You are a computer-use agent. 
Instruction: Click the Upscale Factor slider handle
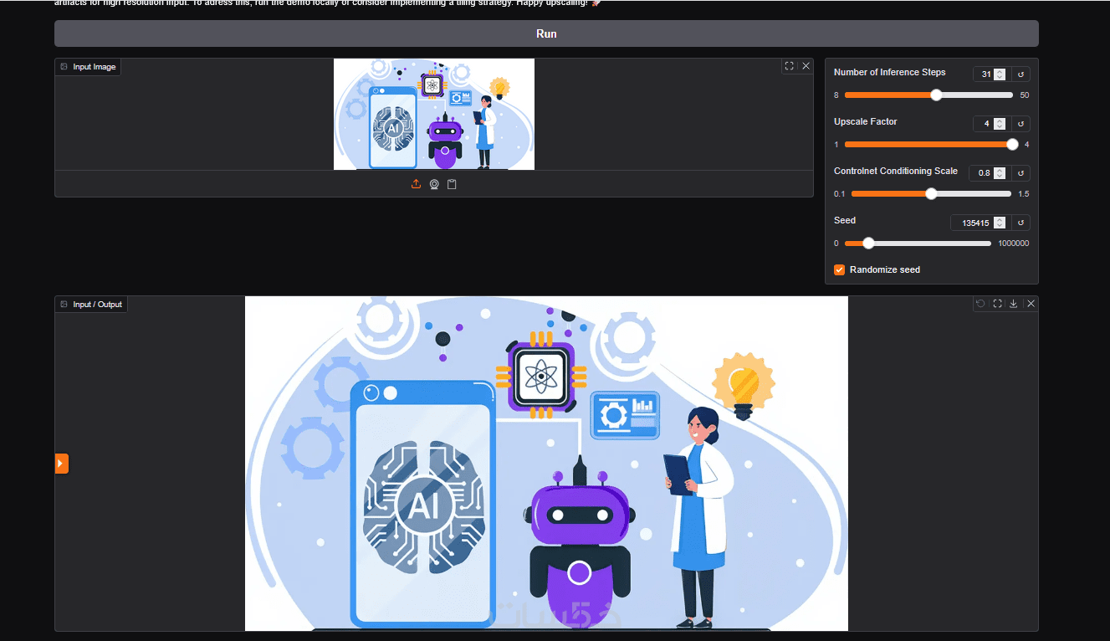coord(1012,145)
